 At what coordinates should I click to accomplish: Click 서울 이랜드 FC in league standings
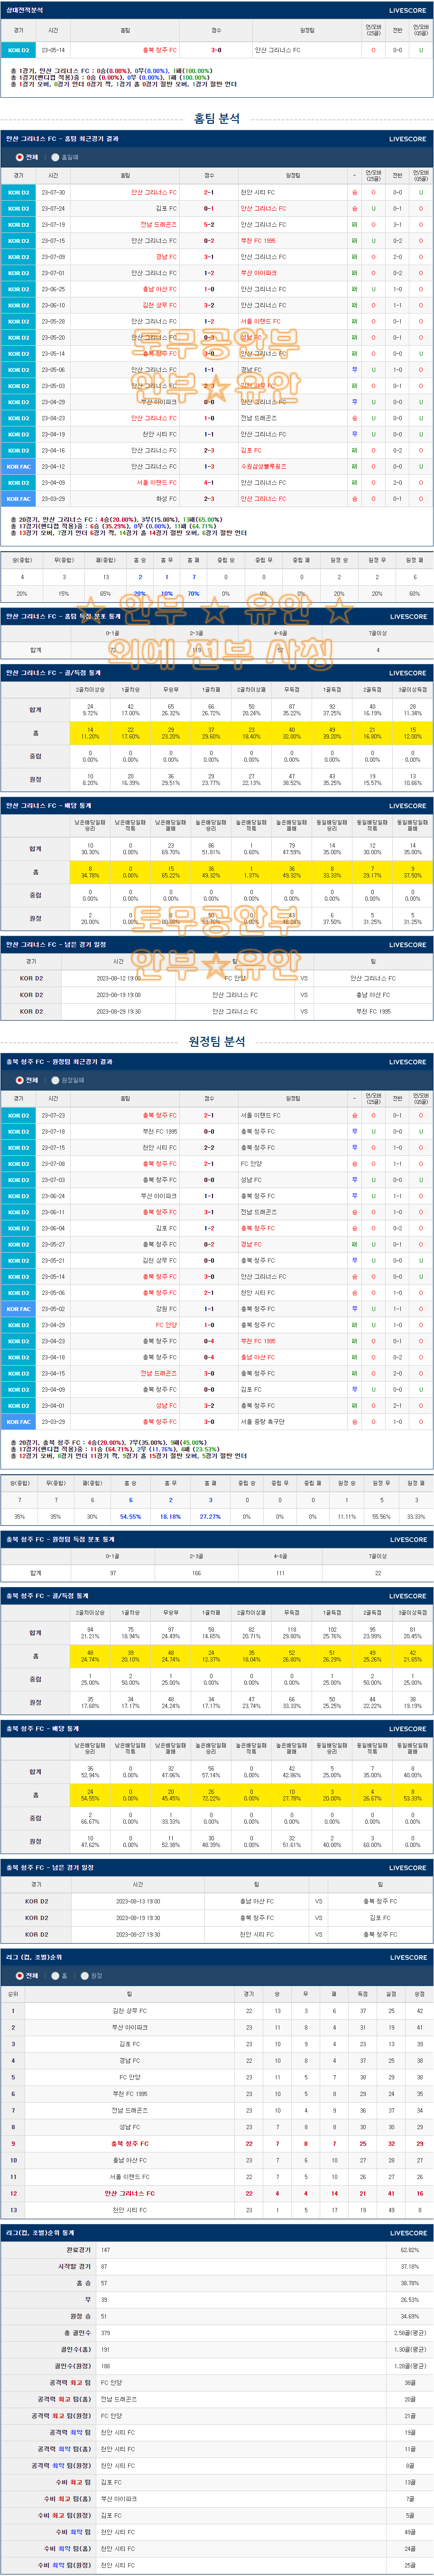click(130, 2176)
